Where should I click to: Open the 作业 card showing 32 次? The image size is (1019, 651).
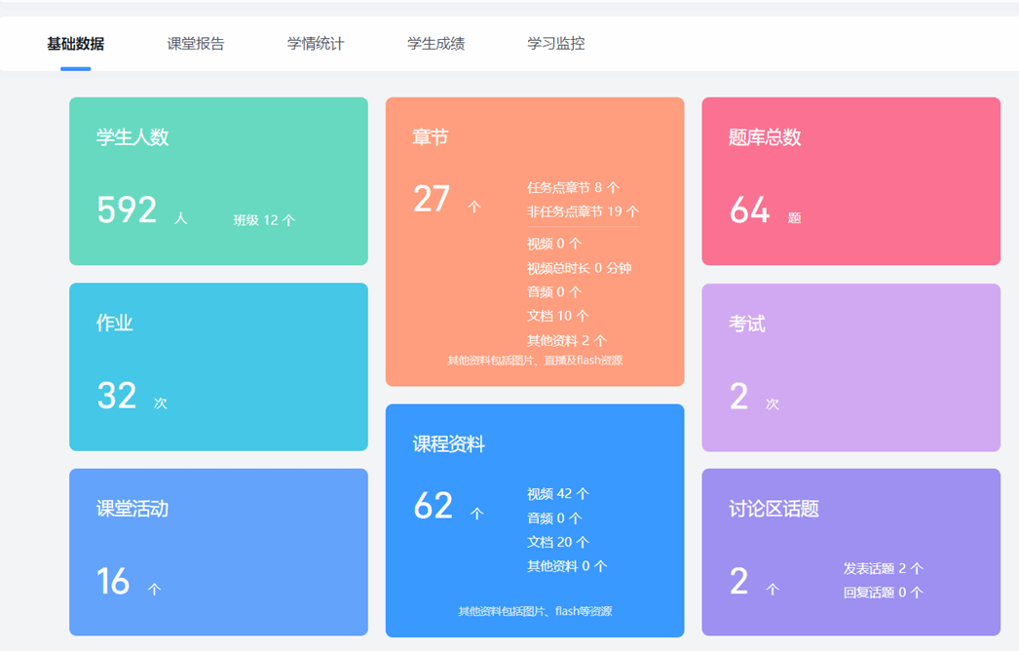pyautogui.click(x=218, y=366)
